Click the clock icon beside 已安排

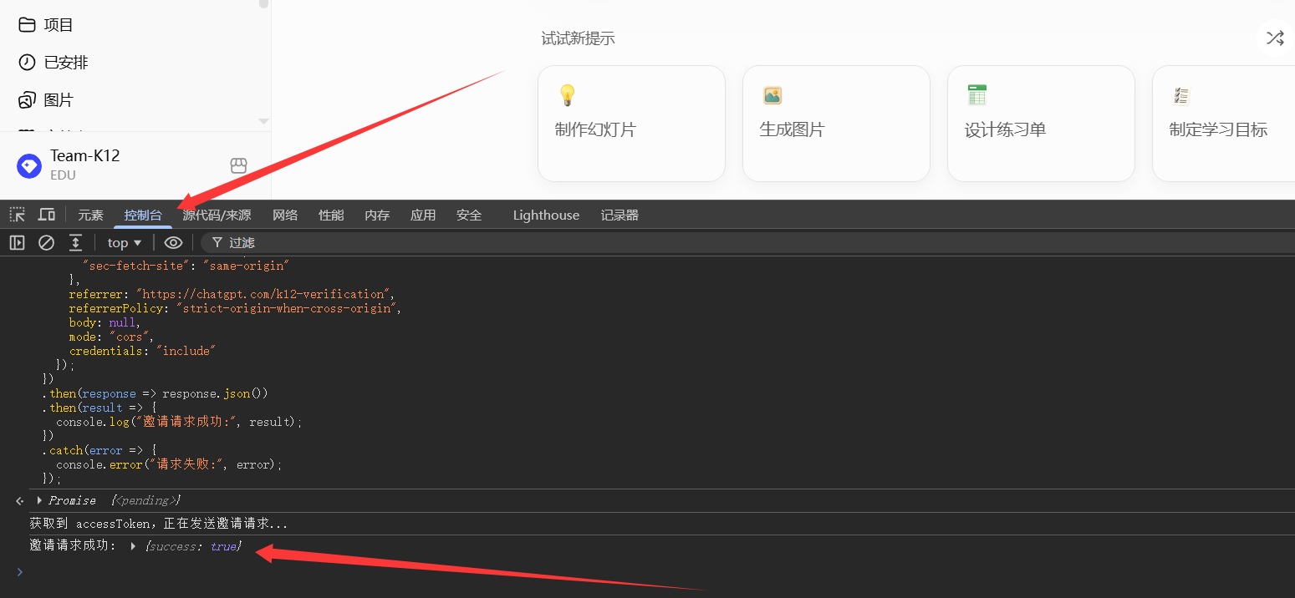pos(28,63)
